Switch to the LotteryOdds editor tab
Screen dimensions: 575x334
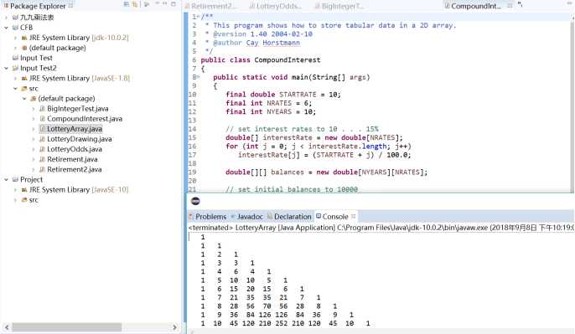[x=276, y=6]
